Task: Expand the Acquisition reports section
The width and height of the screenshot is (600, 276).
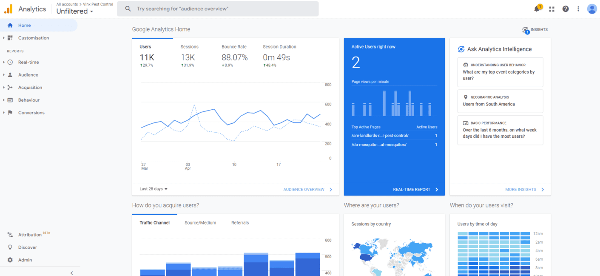Action: click(30, 88)
